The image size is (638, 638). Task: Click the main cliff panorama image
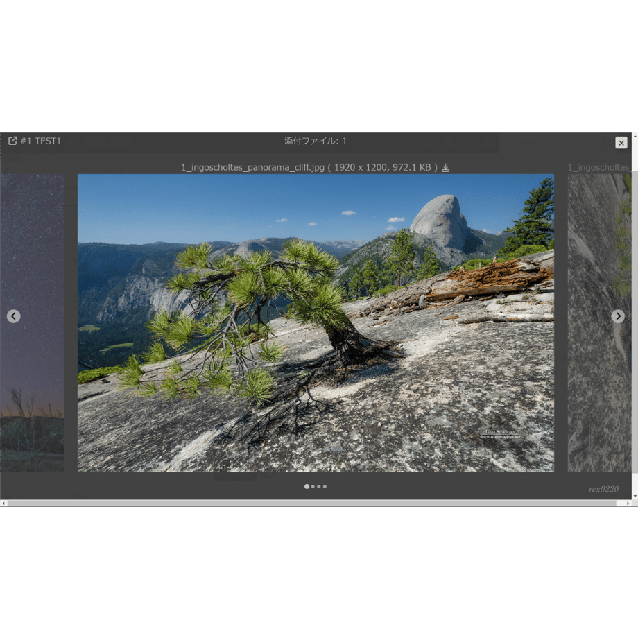pyautogui.click(x=316, y=323)
